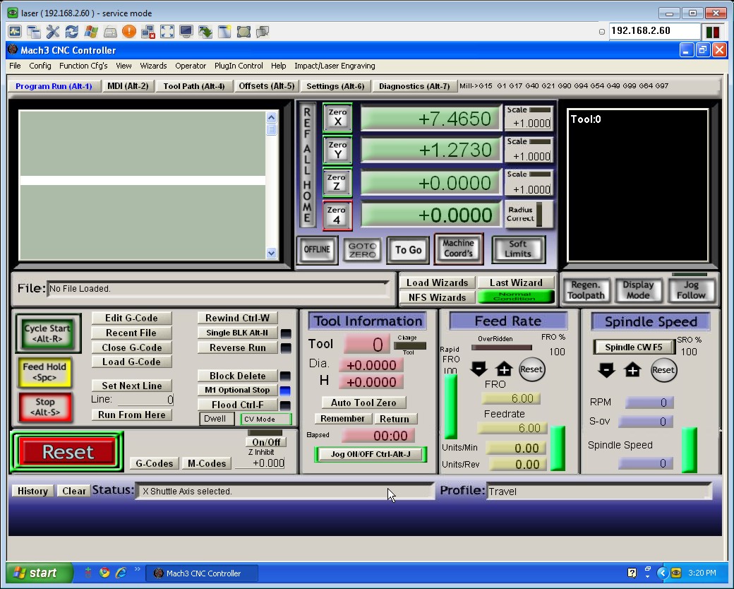Zero the Z axis
734x589 pixels.
337,182
